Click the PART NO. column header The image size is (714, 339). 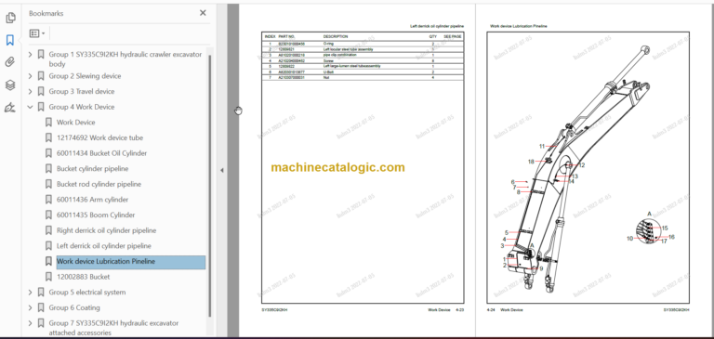287,36
